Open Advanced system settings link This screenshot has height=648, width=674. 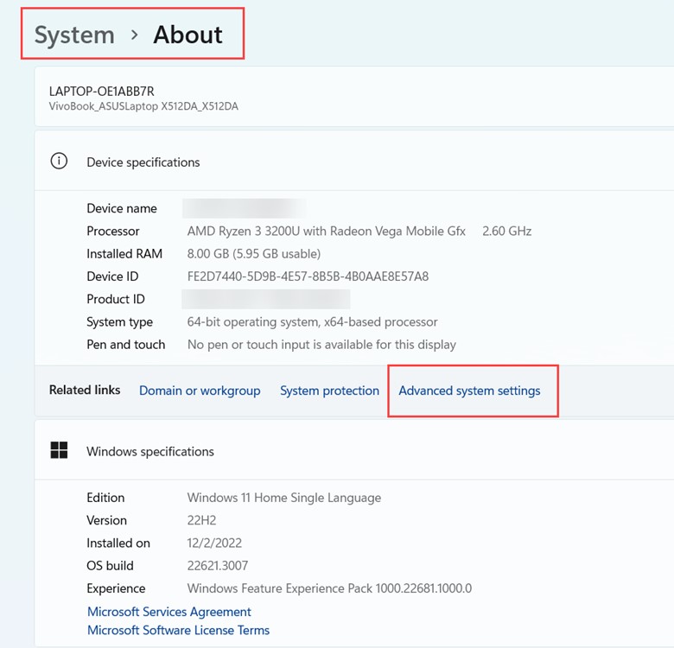(x=469, y=391)
